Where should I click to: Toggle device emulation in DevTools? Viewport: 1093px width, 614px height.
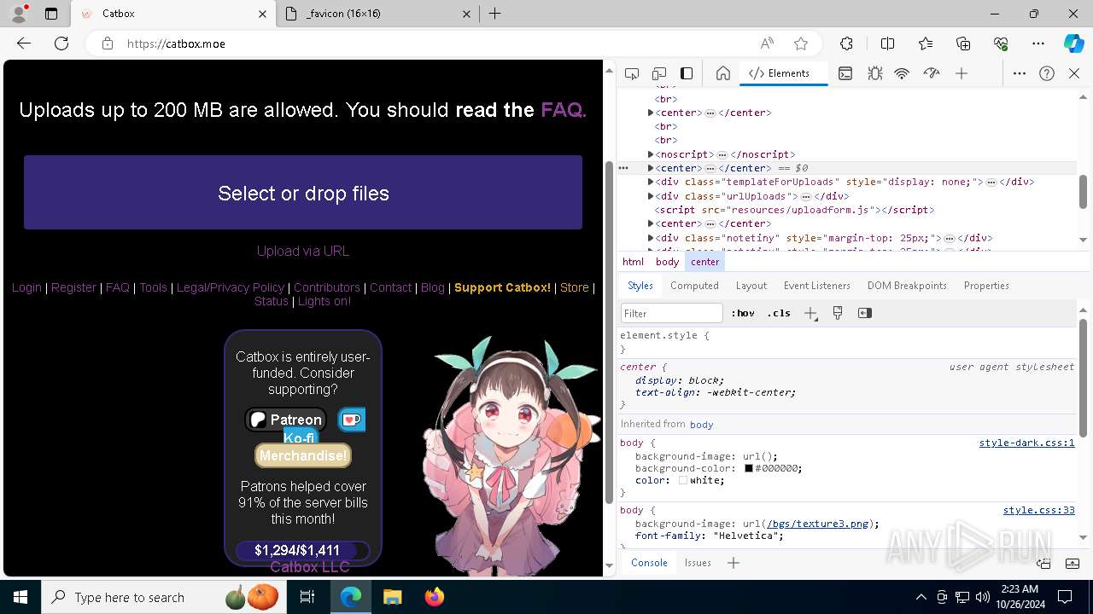point(659,73)
